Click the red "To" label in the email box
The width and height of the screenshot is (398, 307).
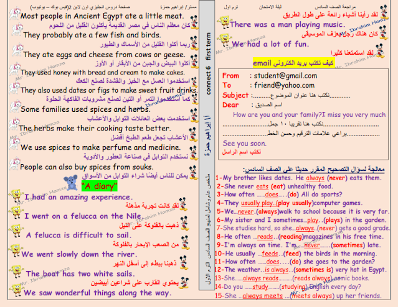click(227, 85)
